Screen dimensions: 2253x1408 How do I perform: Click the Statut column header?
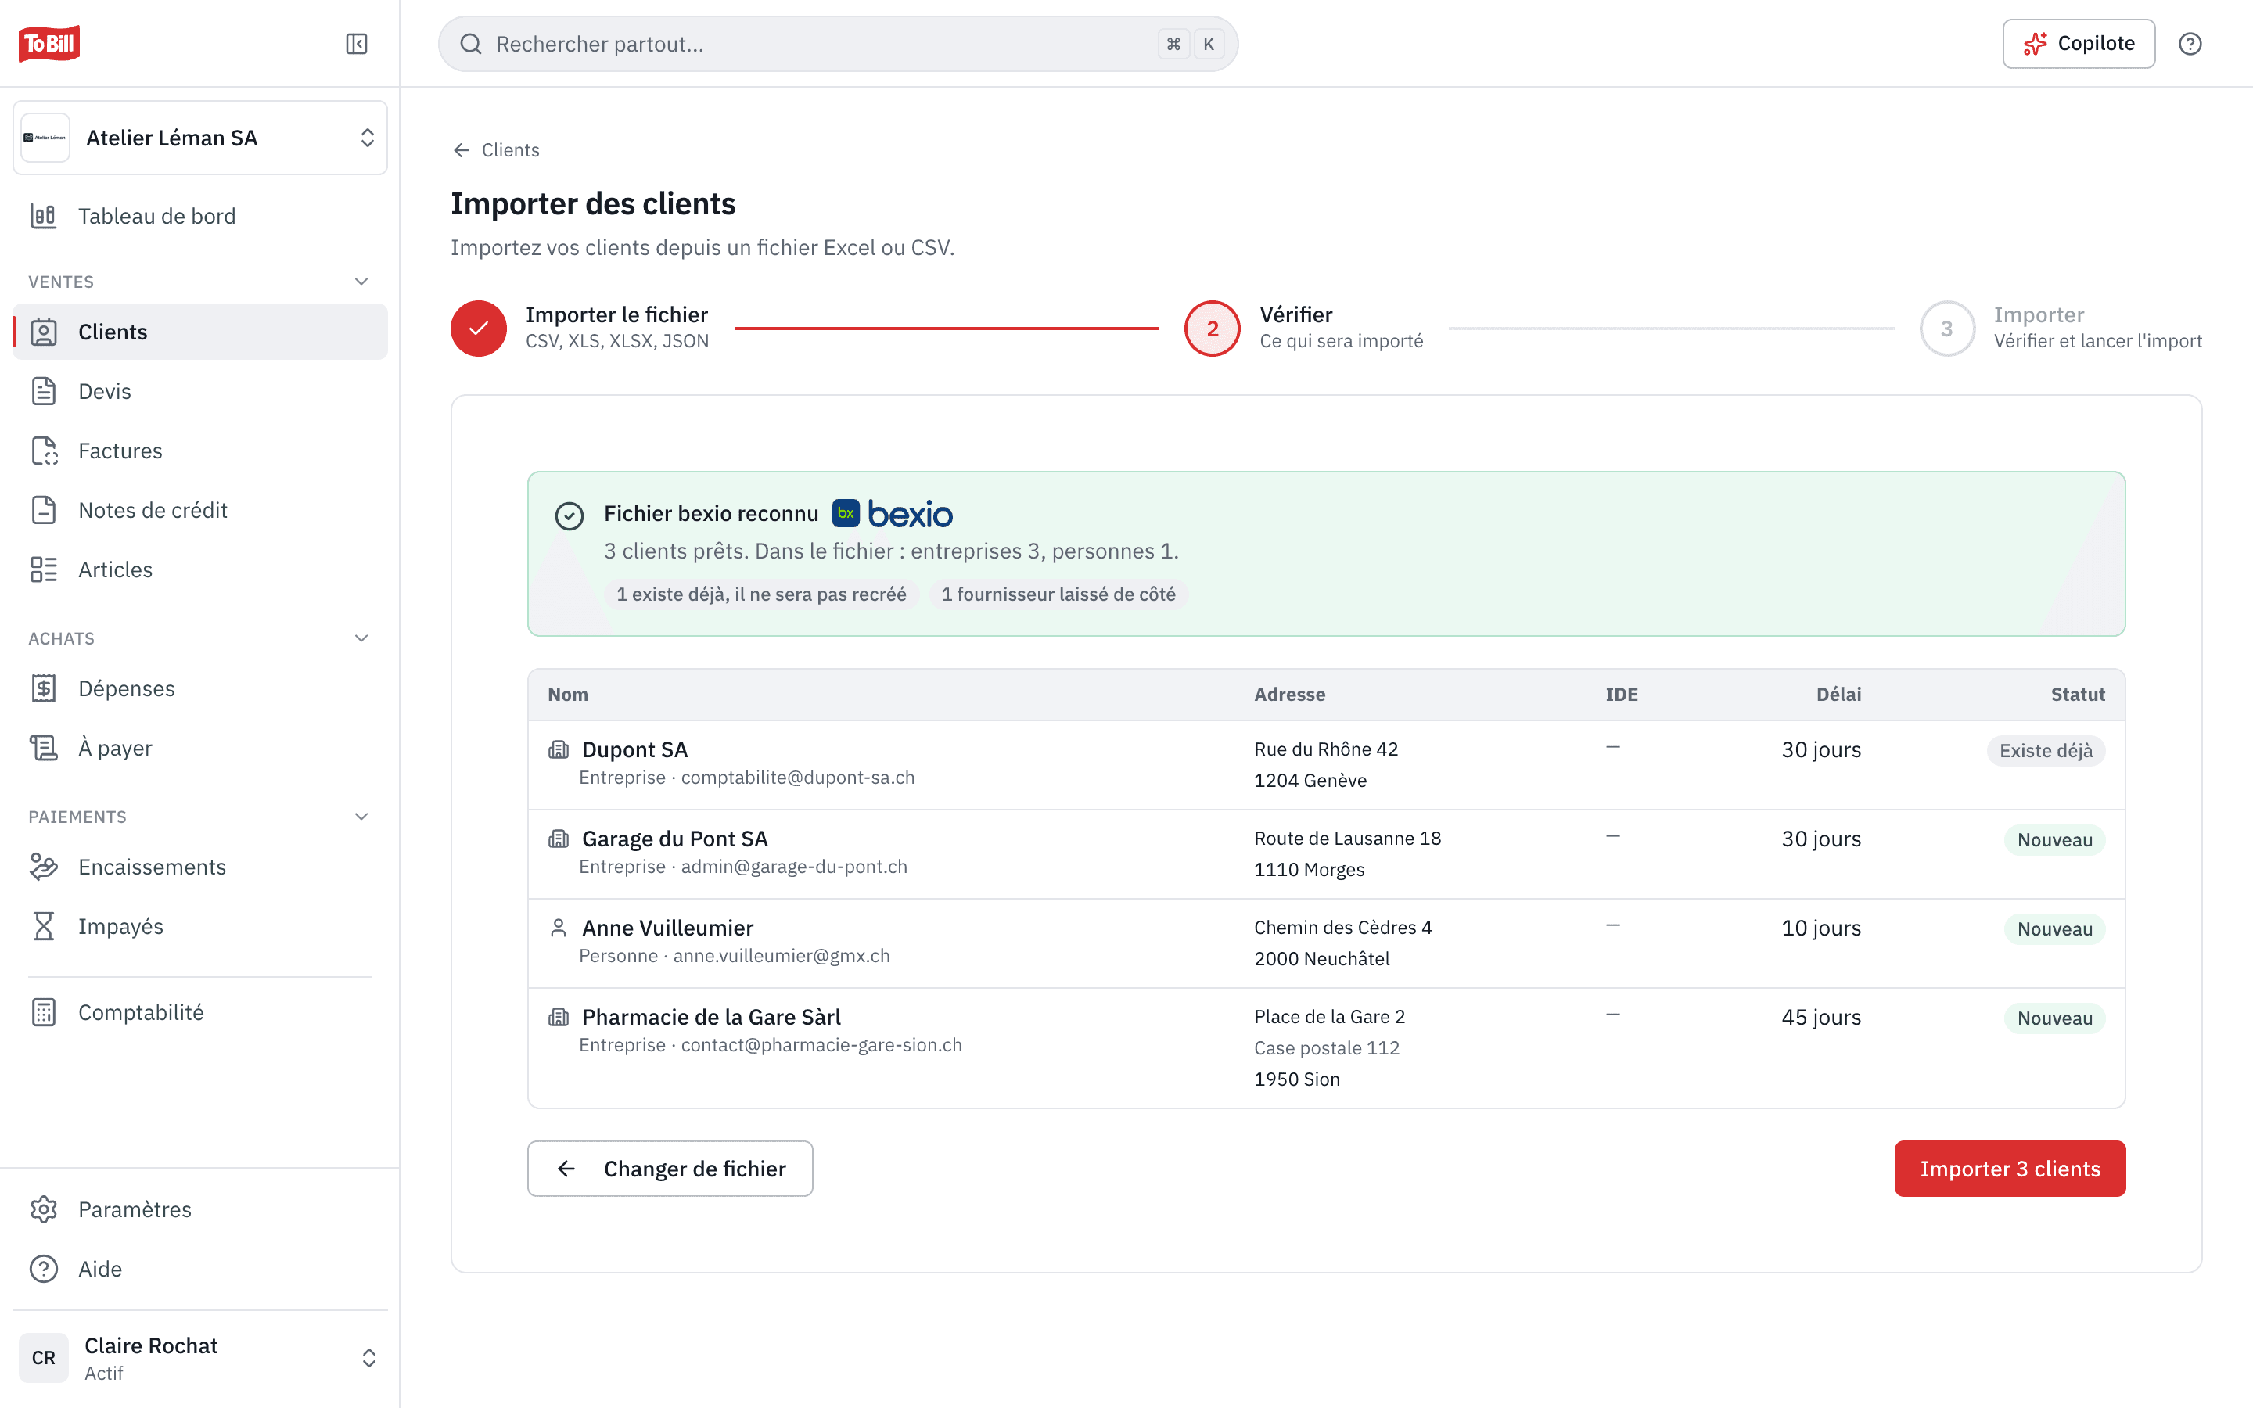[x=2077, y=694]
